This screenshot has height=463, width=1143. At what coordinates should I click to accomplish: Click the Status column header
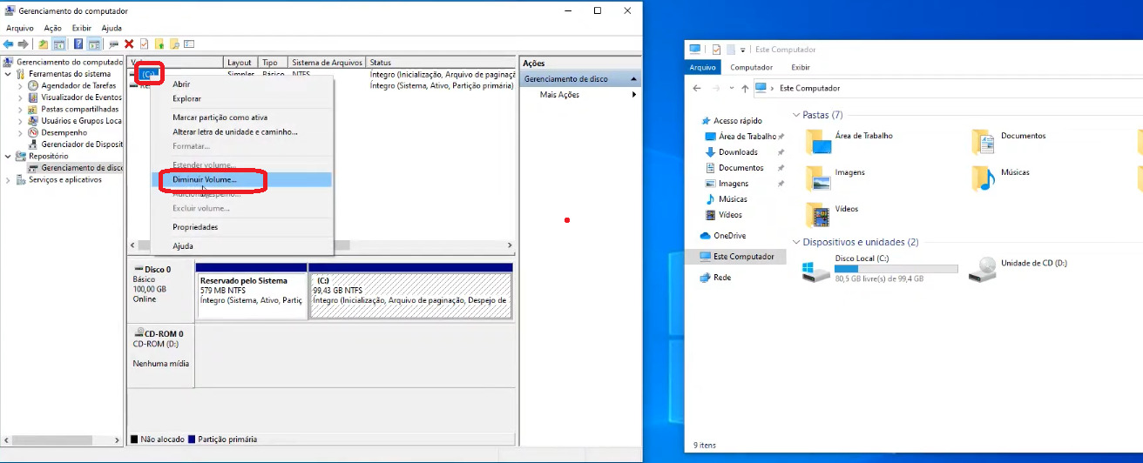(x=441, y=63)
